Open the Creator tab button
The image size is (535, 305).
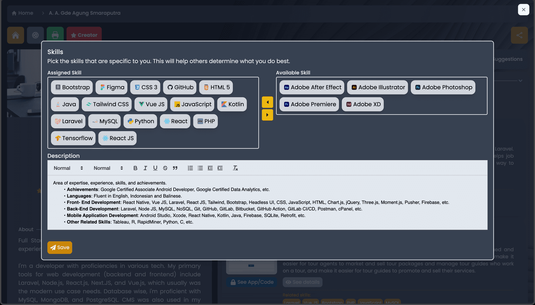(x=84, y=35)
